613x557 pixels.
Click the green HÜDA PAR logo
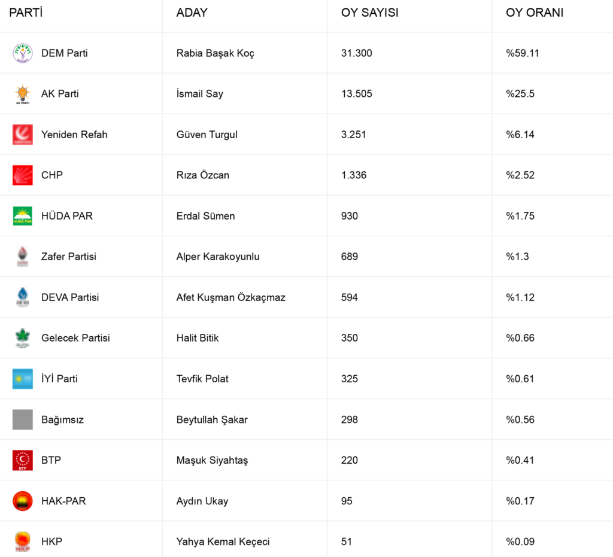(23, 216)
